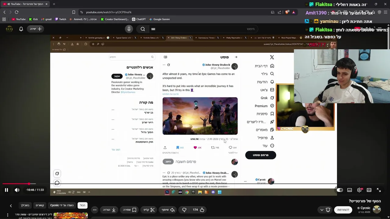
Task: Open the Kick bookmark
Action: [x=33, y=19]
